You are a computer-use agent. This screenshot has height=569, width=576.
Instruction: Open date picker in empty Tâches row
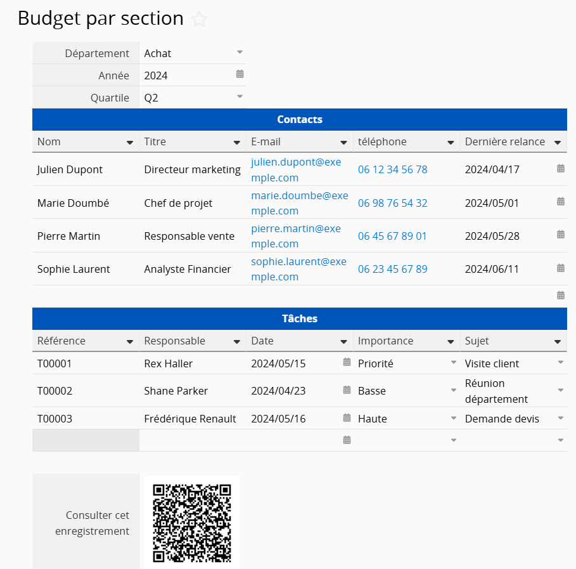[x=347, y=440]
